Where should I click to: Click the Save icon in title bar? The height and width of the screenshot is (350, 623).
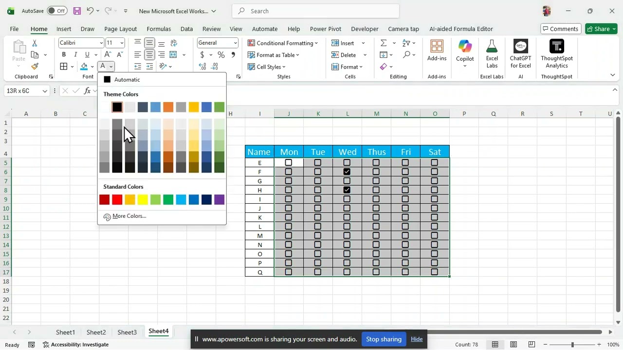point(77,11)
